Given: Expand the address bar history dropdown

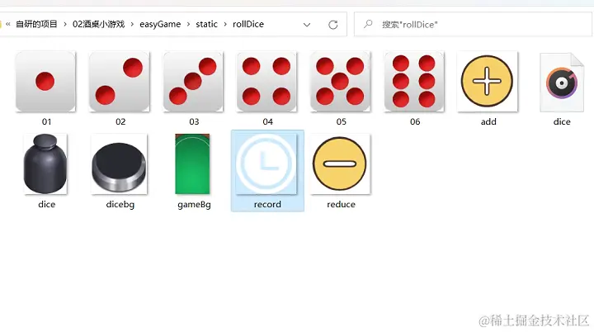Looking at the screenshot, I should [307, 25].
